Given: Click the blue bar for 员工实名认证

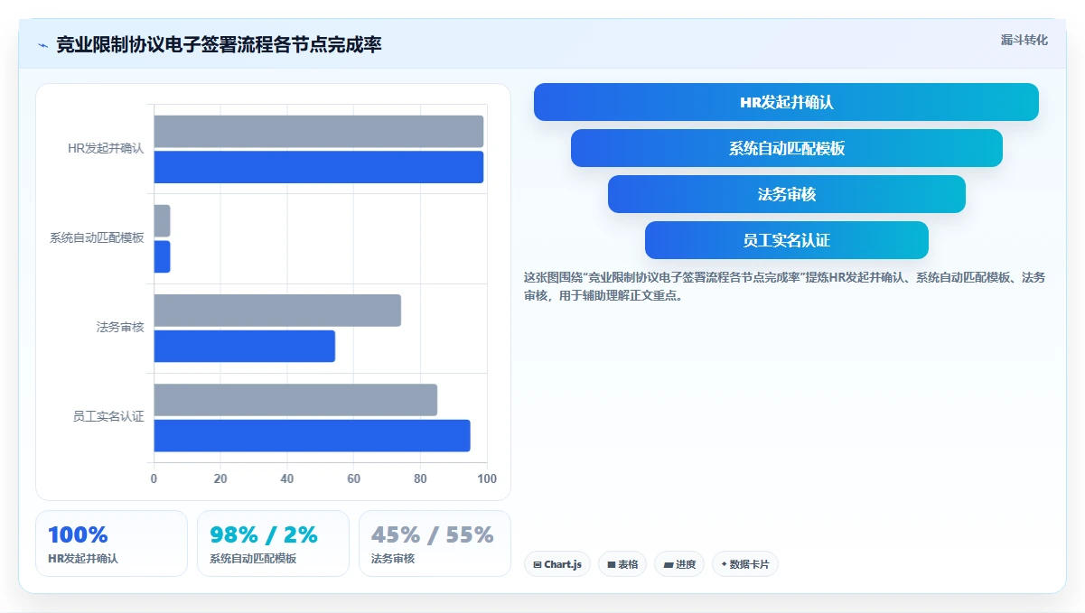Looking at the screenshot, I should pyautogui.click(x=312, y=436).
